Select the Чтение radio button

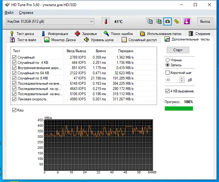[x=167, y=60]
